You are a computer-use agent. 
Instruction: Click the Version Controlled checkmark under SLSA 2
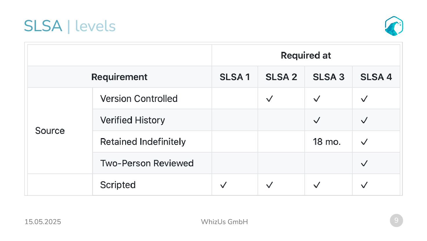click(x=269, y=99)
